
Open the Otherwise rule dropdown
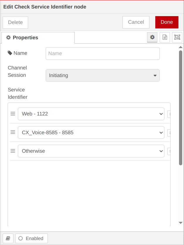coord(91,151)
